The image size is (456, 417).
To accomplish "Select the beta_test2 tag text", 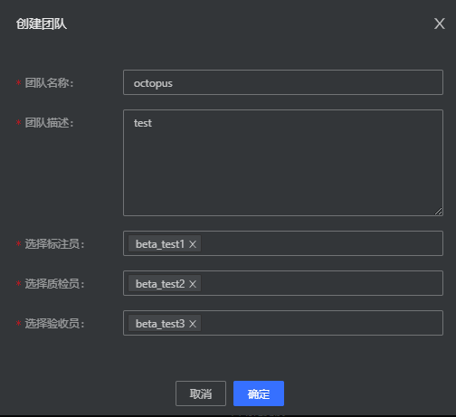I will pyautogui.click(x=160, y=284).
